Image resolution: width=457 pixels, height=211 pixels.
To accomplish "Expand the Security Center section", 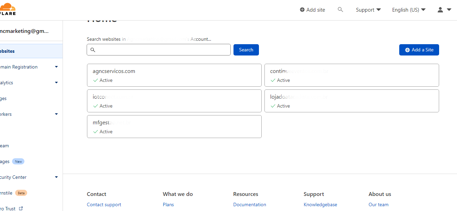I will pos(56,177).
